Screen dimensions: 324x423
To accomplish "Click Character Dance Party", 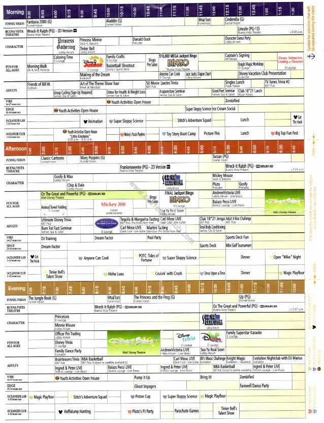I will 238,38.
